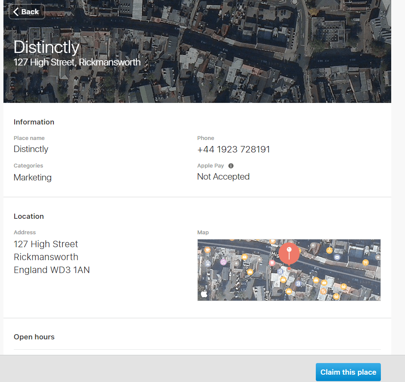Click the Open hours section heading
This screenshot has height=382, width=405.
(34, 337)
